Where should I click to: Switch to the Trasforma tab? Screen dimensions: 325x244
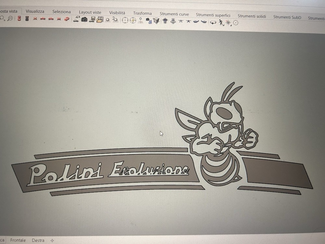(142, 13)
